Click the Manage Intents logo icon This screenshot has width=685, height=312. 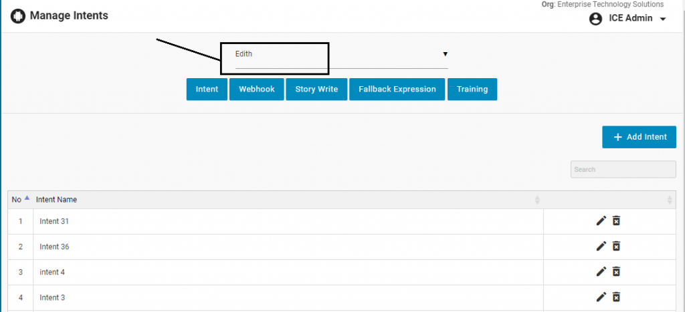pos(18,16)
